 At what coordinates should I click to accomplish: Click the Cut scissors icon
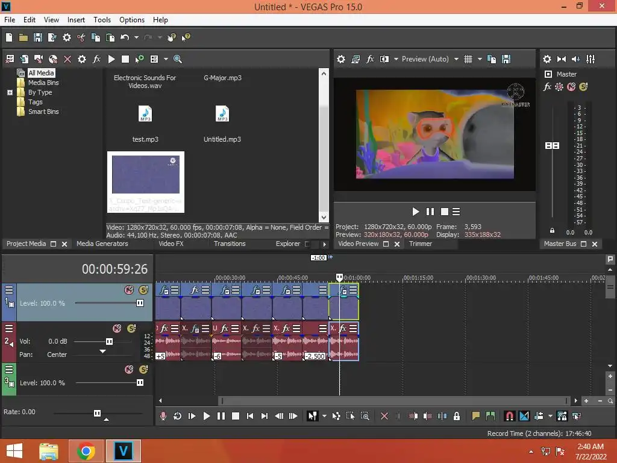[81, 37]
